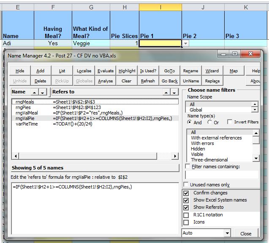Enable the R1C1 notation checkbox
Viewport: 269px width, 243px height.
tap(186, 215)
